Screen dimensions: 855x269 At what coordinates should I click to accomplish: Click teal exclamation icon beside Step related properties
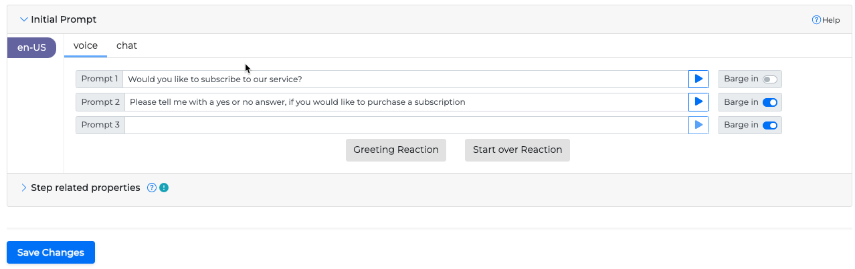click(x=164, y=188)
